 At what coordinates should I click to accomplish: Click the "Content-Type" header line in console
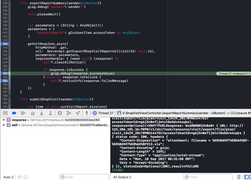click(x=162, y=155)
